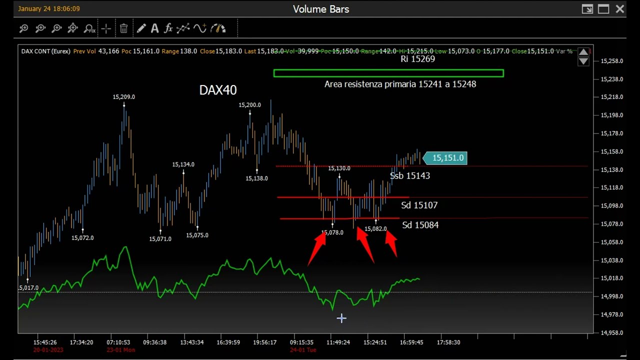
Task: Select the 'Area resistenza primaria 15241 a 15248' label
Action: coord(400,84)
